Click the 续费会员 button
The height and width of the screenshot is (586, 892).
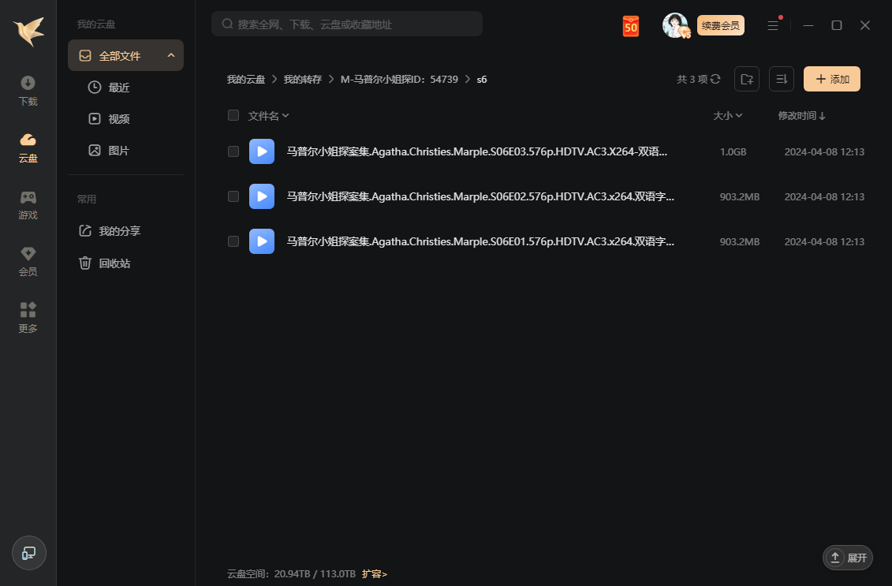pos(719,25)
